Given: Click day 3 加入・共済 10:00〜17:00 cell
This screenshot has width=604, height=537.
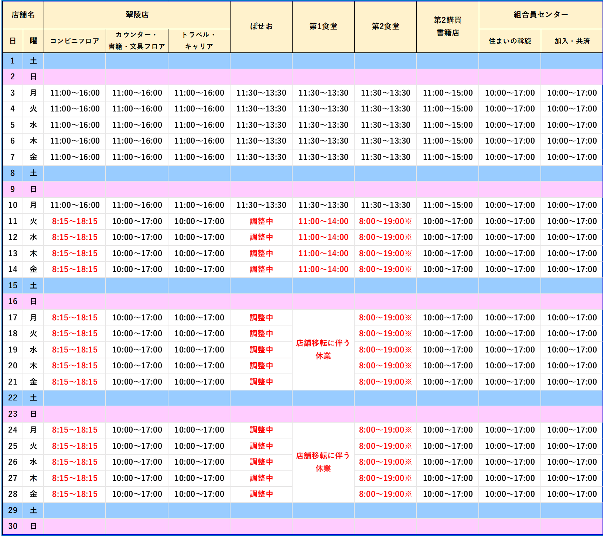Looking at the screenshot, I should click(572, 93).
